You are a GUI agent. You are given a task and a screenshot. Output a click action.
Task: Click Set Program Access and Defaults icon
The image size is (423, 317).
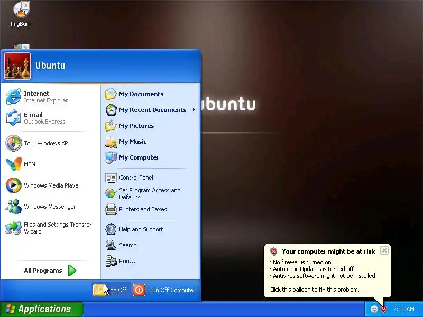point(111,193)
